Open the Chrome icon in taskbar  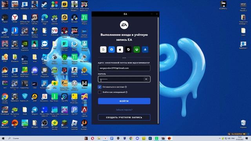pyautogui.click(x=131, y=138)
